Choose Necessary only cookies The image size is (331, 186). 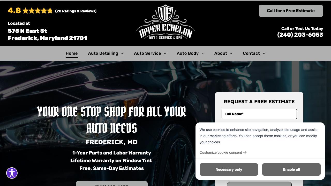pos(229,169)
